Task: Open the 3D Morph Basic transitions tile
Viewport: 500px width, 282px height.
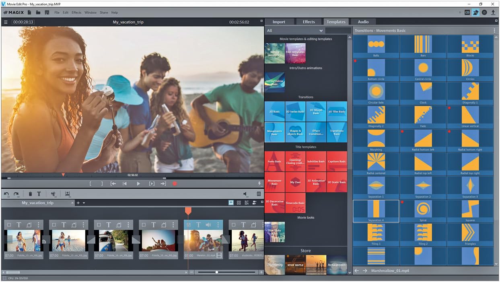Action: click(316, 111)
